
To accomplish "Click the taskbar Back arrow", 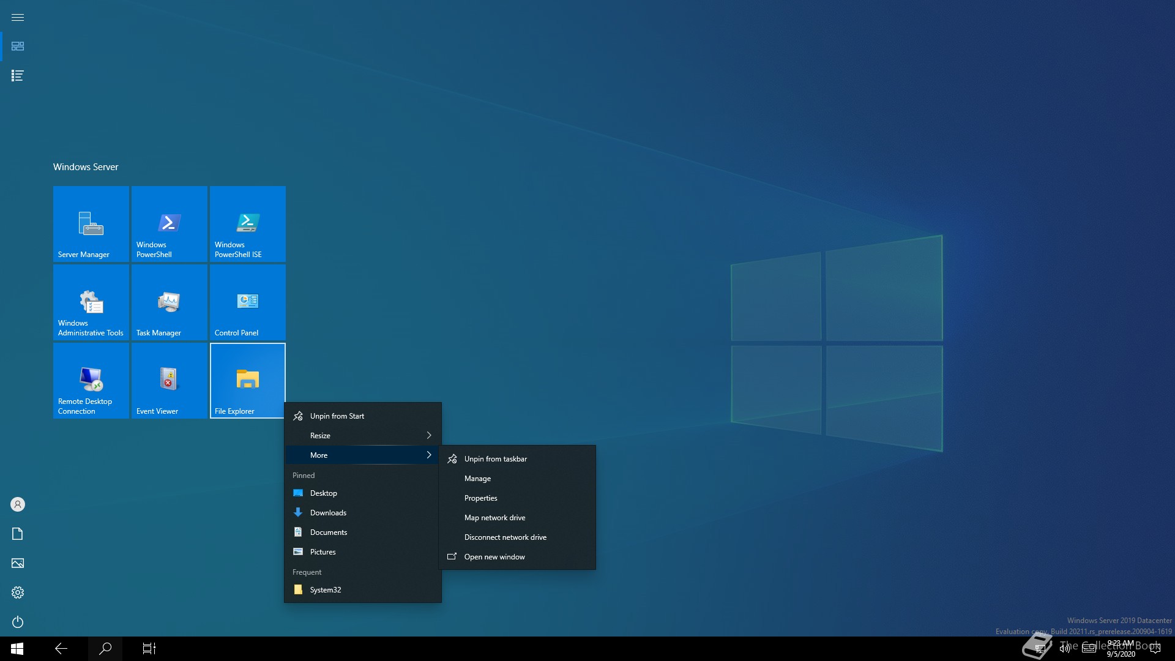I will [61, 649].
